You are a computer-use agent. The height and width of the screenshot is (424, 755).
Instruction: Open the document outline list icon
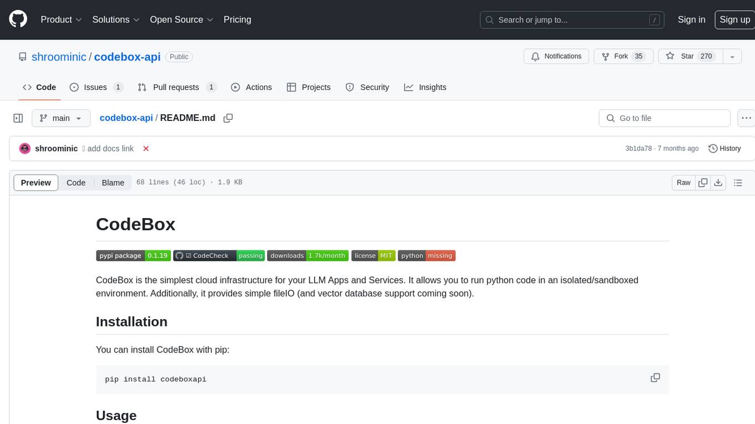pos(738,183)
